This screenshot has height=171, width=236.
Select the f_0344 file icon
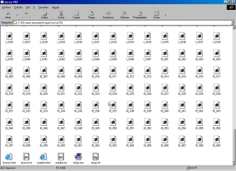96,53
